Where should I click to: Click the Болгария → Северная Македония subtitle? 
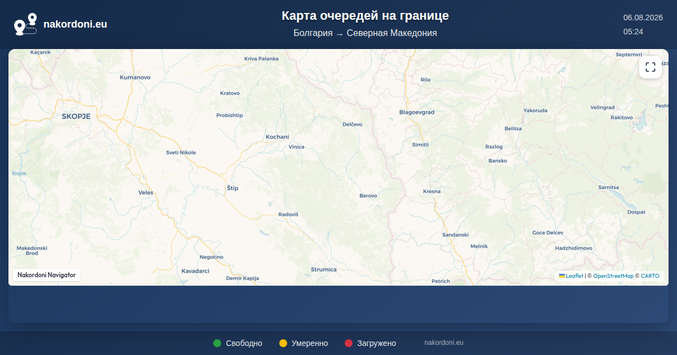[x=365, y=33]
